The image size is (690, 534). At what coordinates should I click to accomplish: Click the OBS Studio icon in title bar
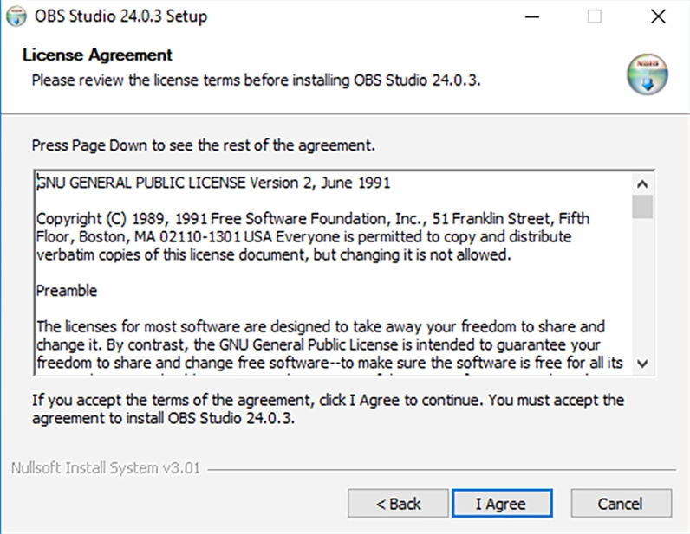(x=16, y=16)
